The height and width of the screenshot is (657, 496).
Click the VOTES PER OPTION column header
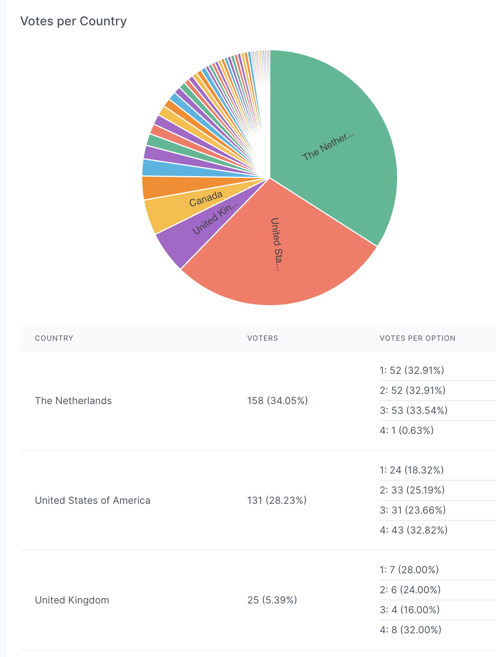(x=418, y=338)
